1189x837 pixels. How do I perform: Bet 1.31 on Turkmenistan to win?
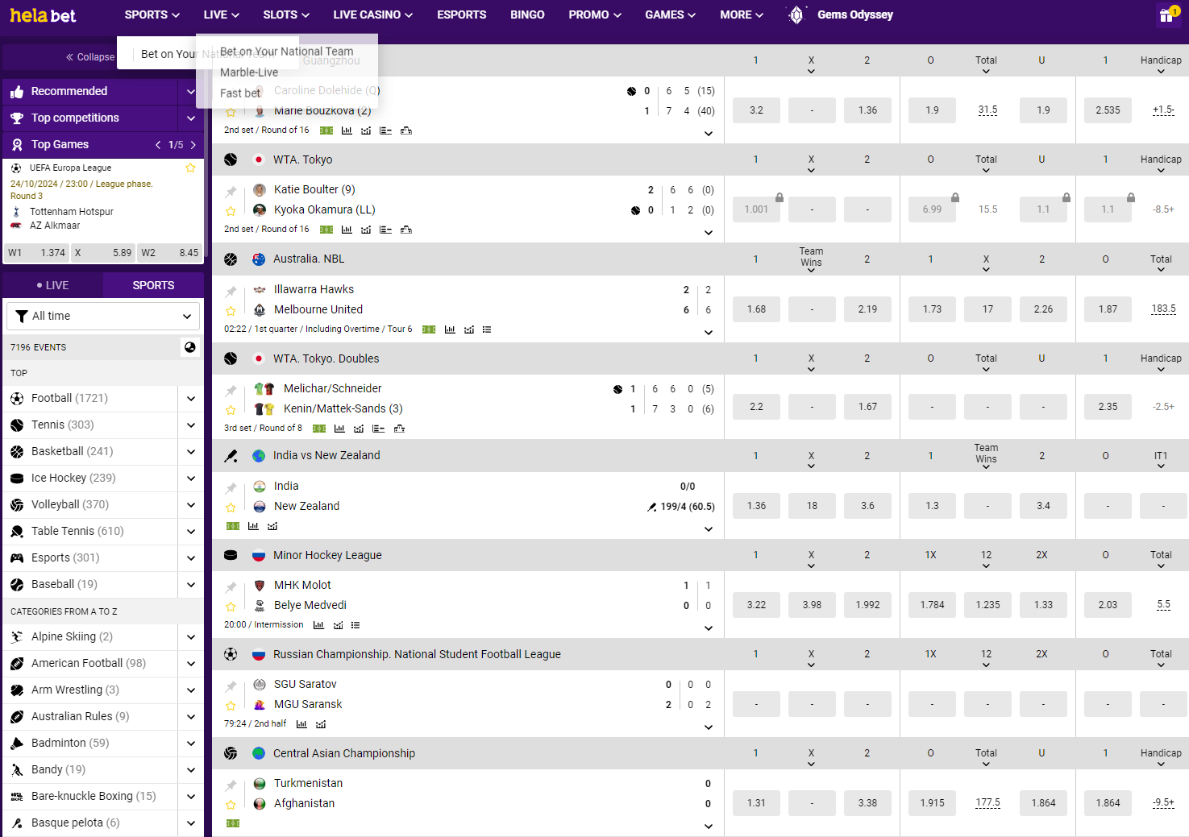pos(756,803)
